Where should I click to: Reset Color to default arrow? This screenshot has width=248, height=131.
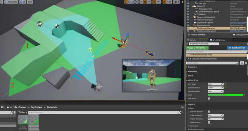pos(244,95)
